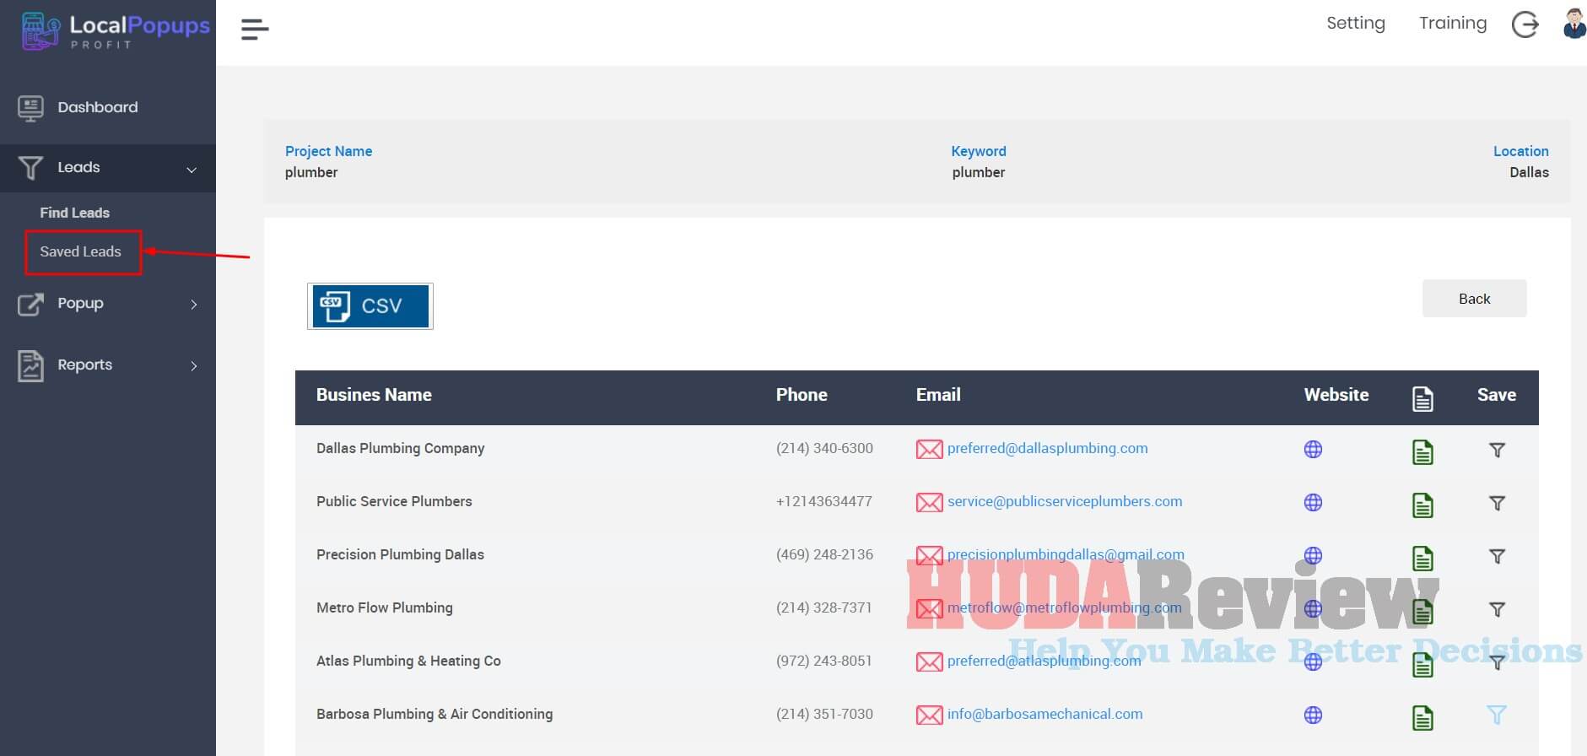
Task: Save Precision Plumbing Dallas lead with funnel
Action: pyautogui.click(x=1497, y=557)
